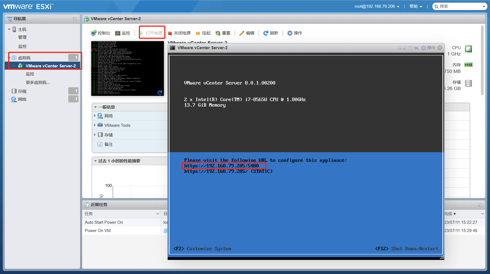The image size is (490, 274).
Task: Click the 打开电源 power on button
Action: (151, 33)
